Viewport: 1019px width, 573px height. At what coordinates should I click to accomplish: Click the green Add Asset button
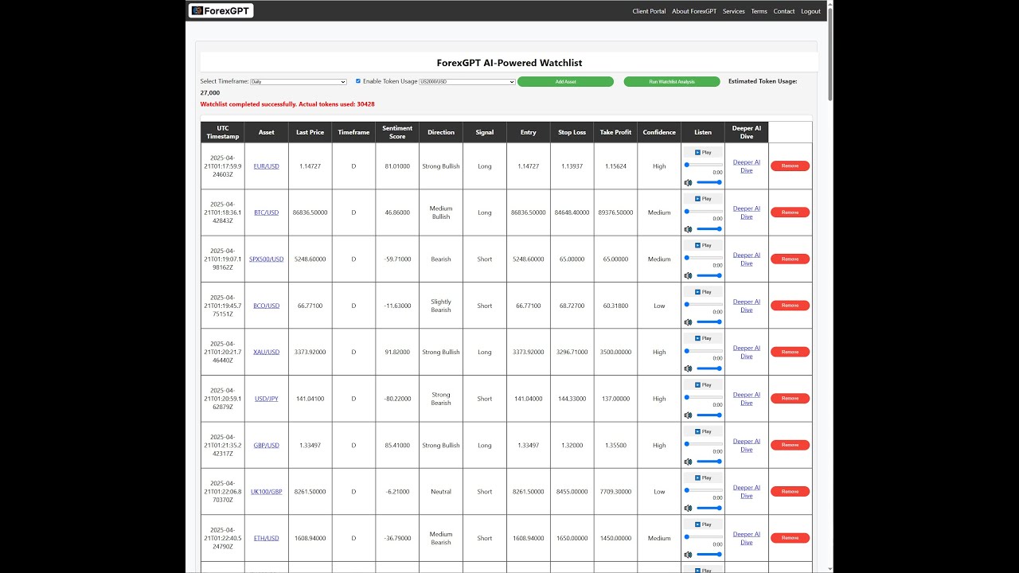coord(565,82)
